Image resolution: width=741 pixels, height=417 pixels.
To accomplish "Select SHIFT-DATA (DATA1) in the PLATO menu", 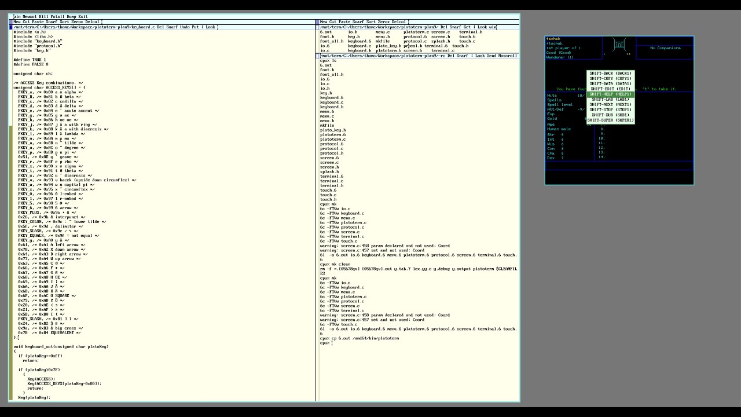I will click(611, 84).
